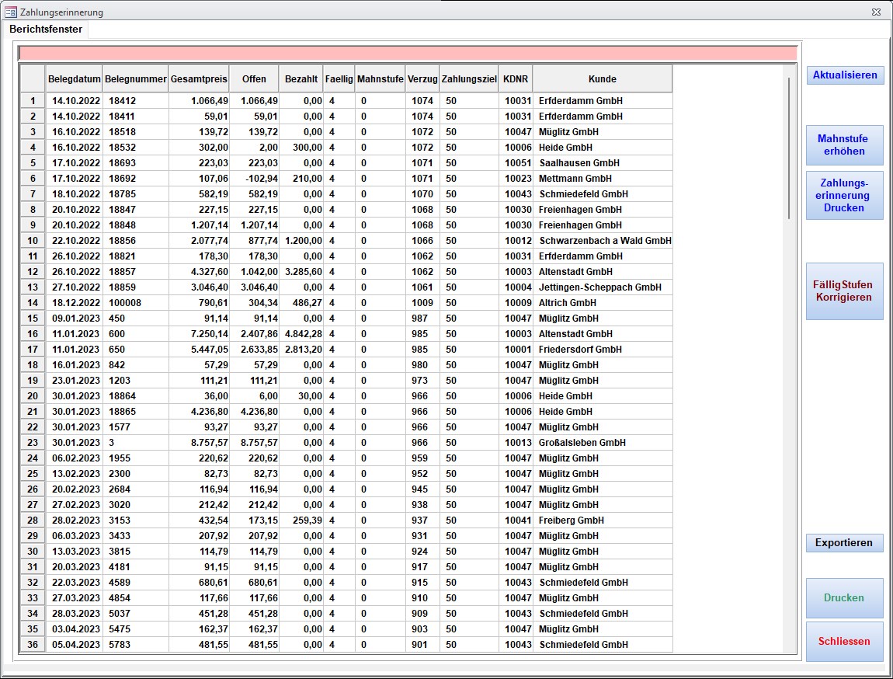Click the Gesamtpreis column header
Image resolution: width=893 pixels, height=679 pixels.
pyautogui.click(x=199, y=78)
